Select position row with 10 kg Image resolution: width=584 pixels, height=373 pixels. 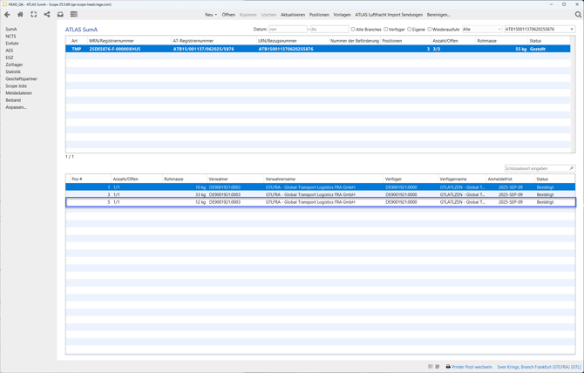320,187
